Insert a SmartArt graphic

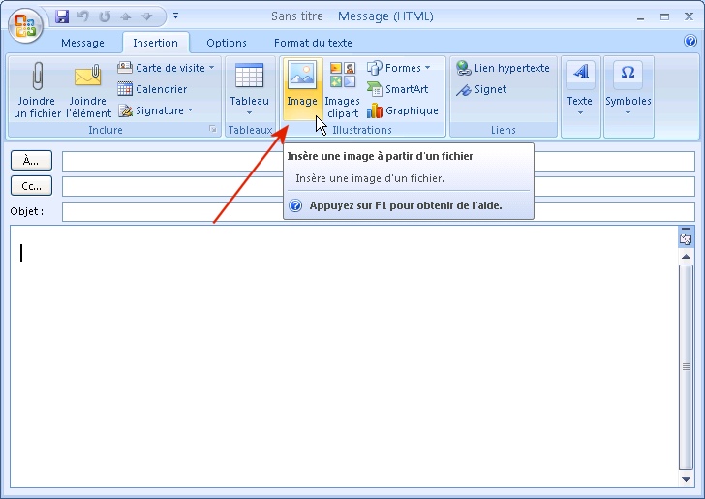tap(398, 88)
